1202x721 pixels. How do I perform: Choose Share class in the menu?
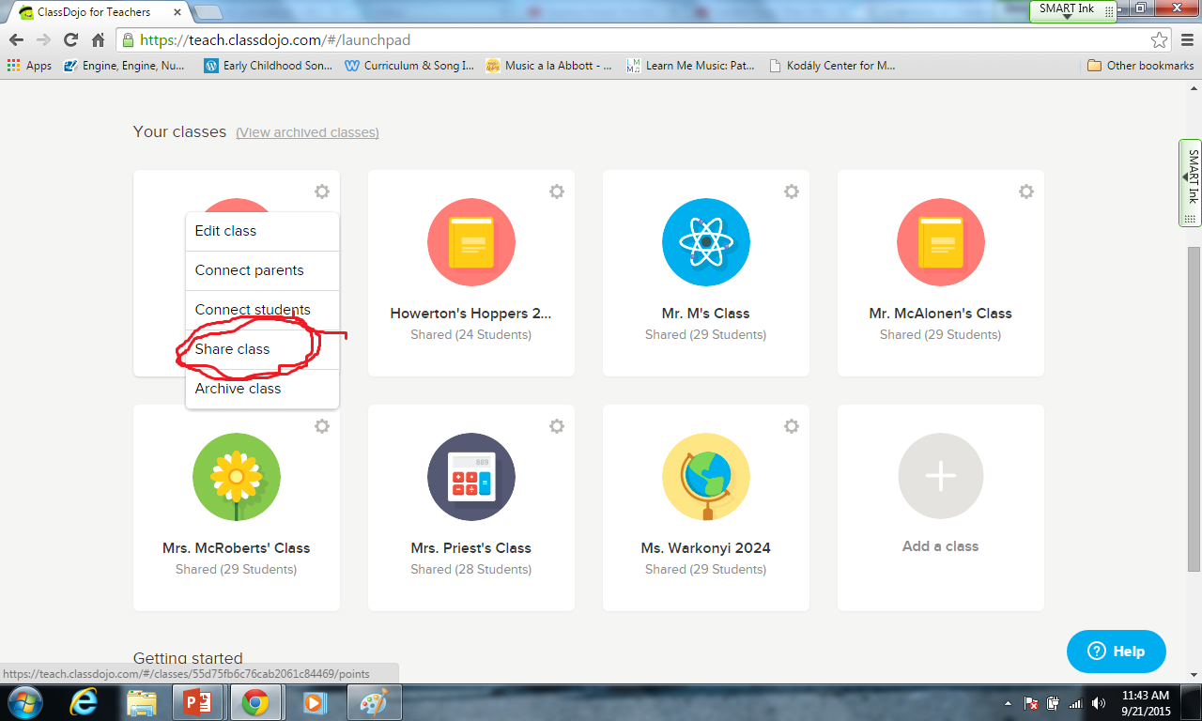262,349
